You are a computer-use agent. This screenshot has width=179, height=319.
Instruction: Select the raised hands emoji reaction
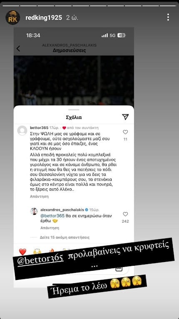click(37, 252)
